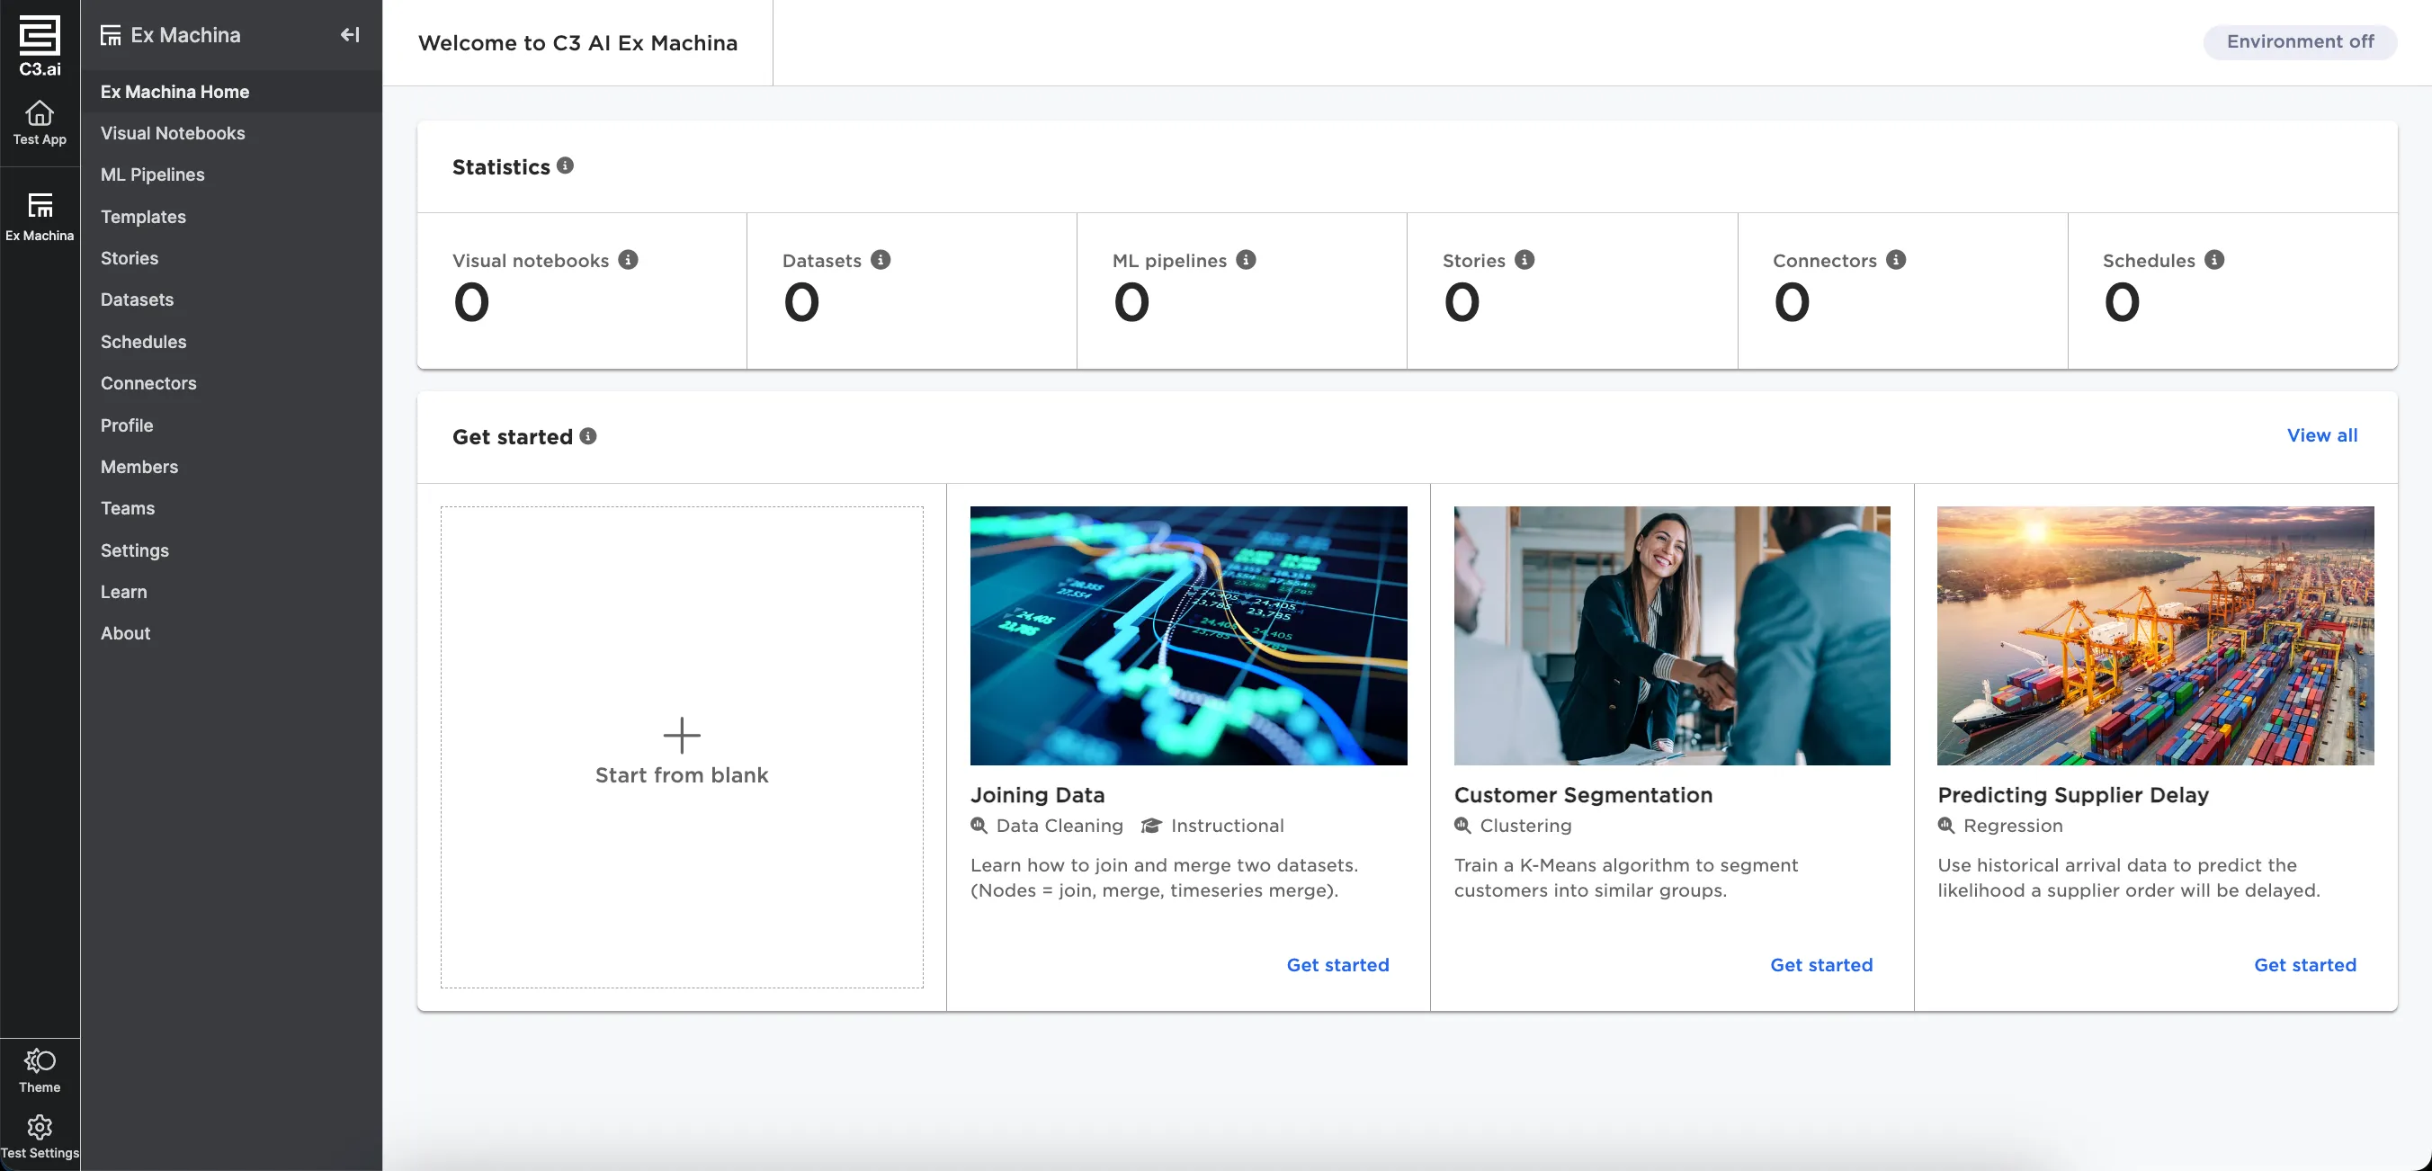Click the Connectors statistics info icon
Screen dimensions: 2432x1171
(1896, 260)
